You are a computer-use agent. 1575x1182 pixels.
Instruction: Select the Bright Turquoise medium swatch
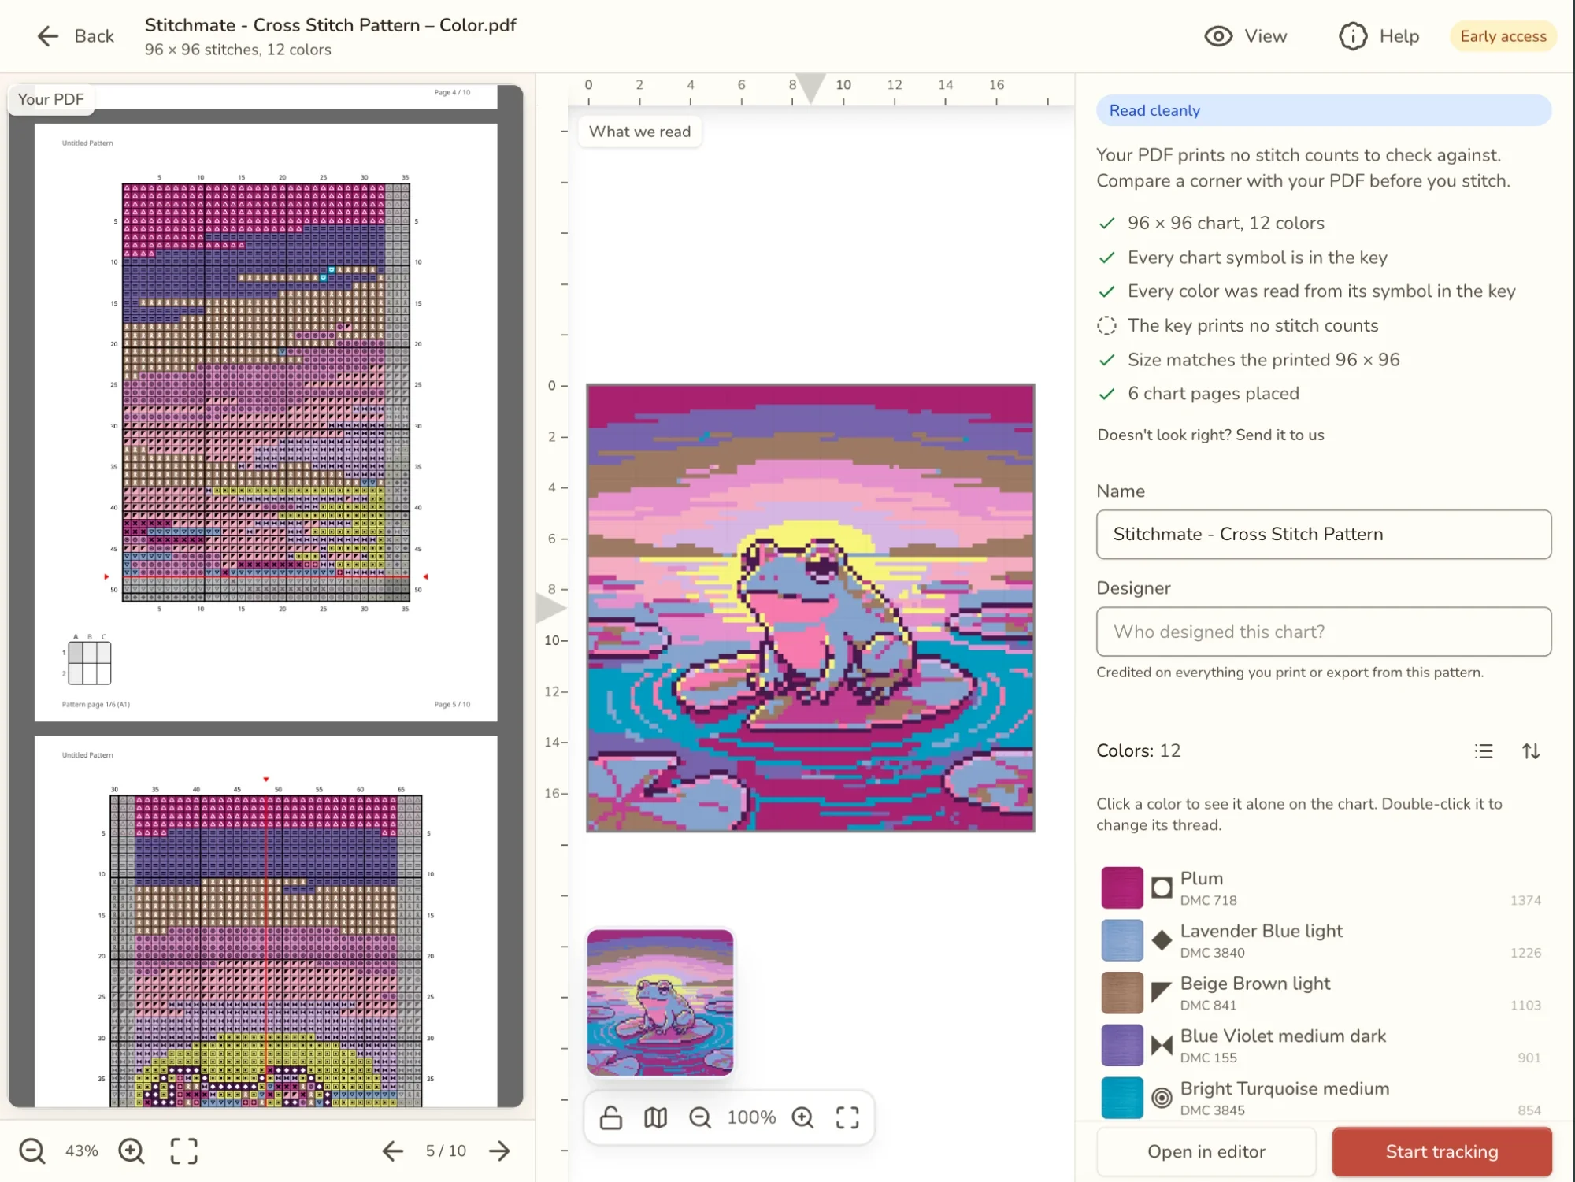(1121, 1098)
